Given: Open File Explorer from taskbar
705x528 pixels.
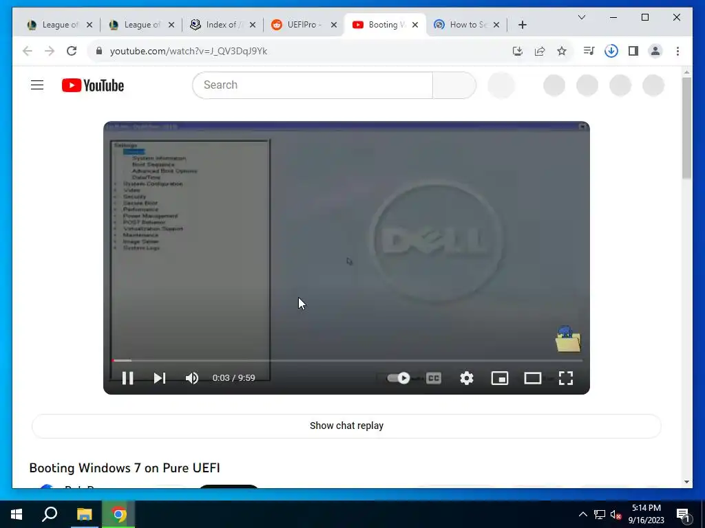Looking at the screenshot, I should [84, 514].
